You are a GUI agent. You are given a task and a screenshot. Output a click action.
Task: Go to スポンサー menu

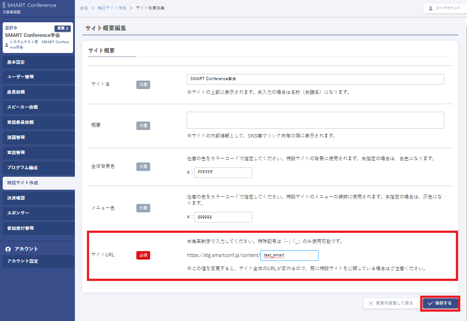(37, 213)
